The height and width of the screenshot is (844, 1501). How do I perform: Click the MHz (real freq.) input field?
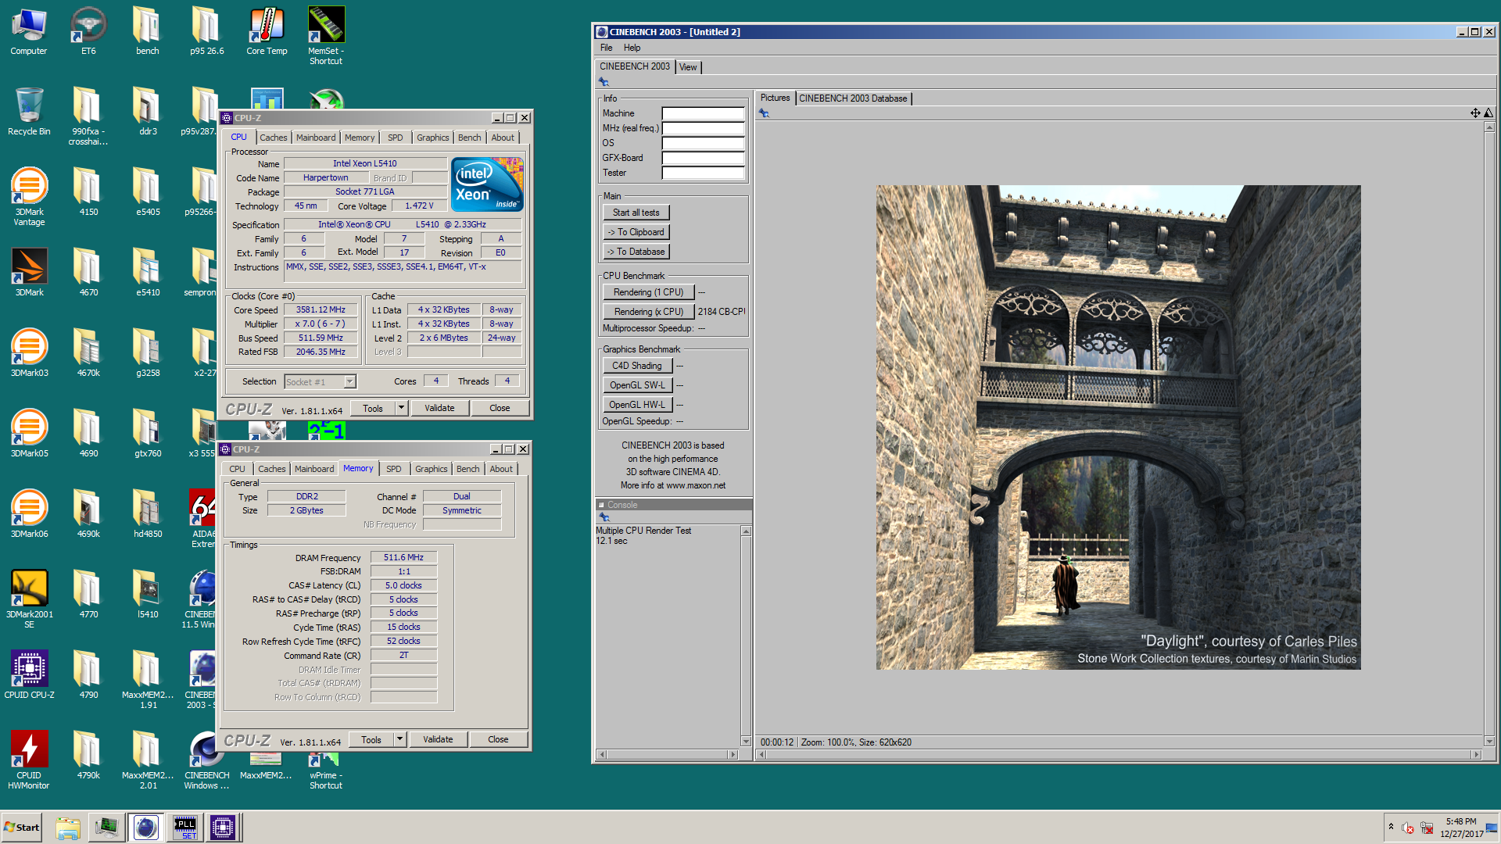point(703,128)
